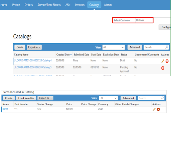Delete Item1 using red X icon
171x146 pixels.
coord(158,109)
